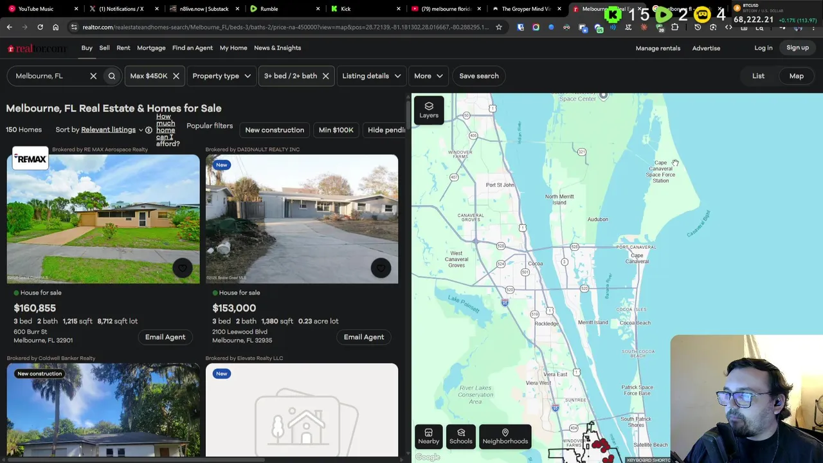Open the browser extensions puzzle icon
Screen dimensions: 823x463
click(x=674, y=27)
